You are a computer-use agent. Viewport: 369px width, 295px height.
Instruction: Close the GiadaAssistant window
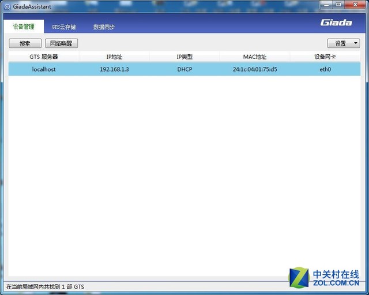pyautogui.click(x=355, y=5)
